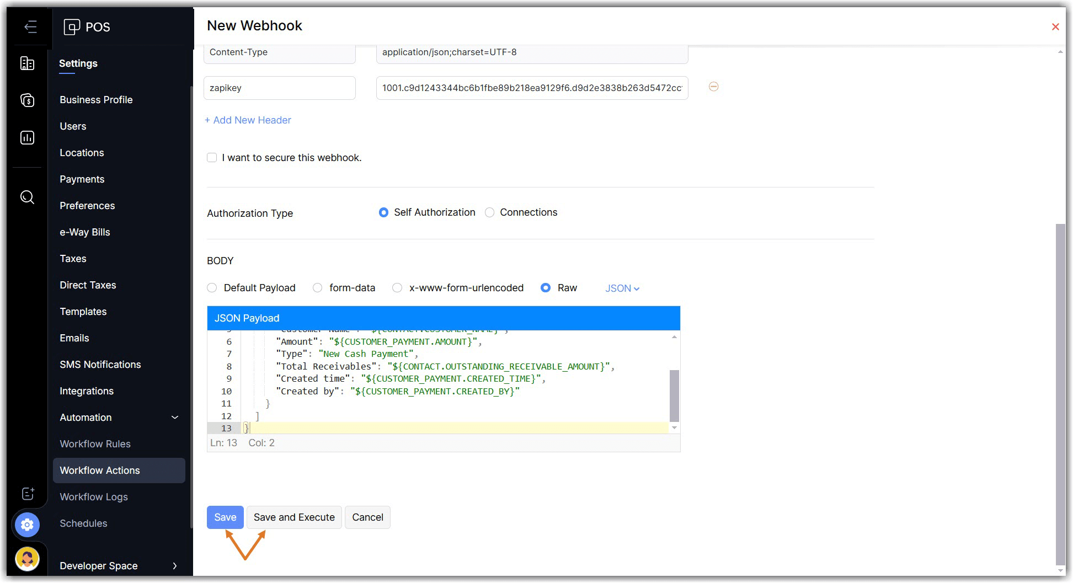This screenshot has width=1073, height=583.
Task: Choose the Default Payload body option
Action: 212,288
